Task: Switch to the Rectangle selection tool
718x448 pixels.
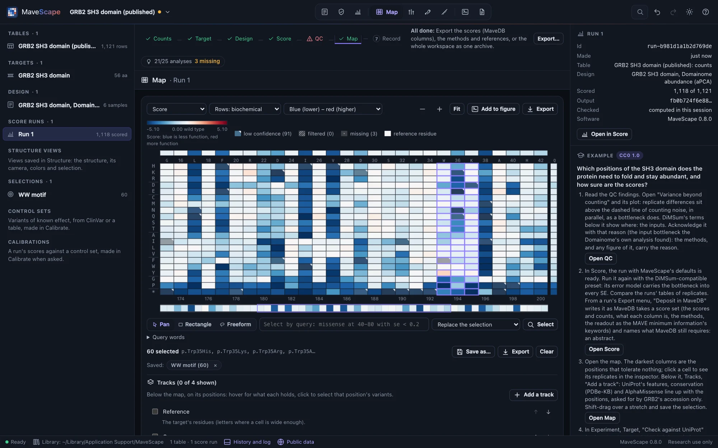Action: click(195, 325)
